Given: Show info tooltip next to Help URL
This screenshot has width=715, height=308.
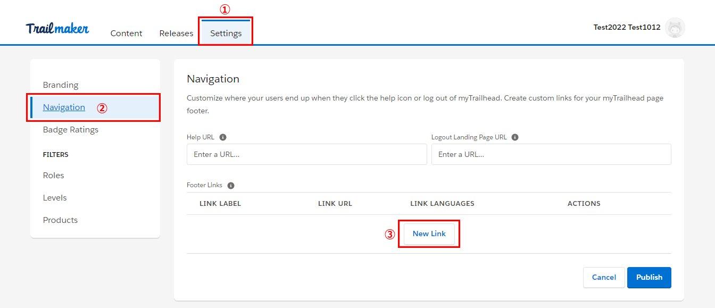Looking at the screenshot, I should tap(223, 137).
